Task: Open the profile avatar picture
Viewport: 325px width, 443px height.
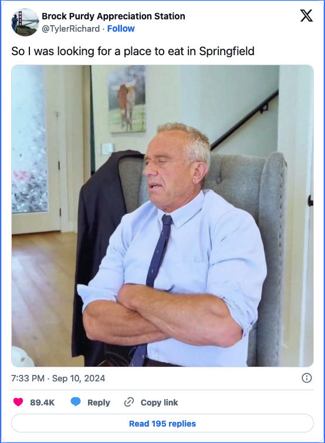Action: point(25,22)
